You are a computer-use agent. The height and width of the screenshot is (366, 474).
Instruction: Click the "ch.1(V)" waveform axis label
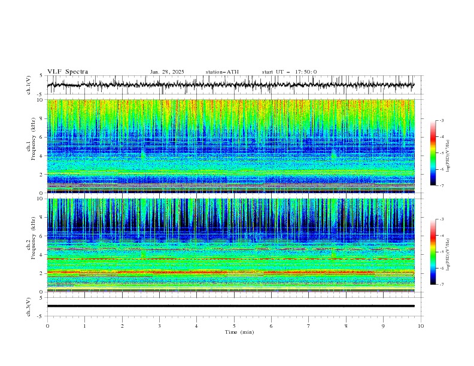click(x=29, y=85)
